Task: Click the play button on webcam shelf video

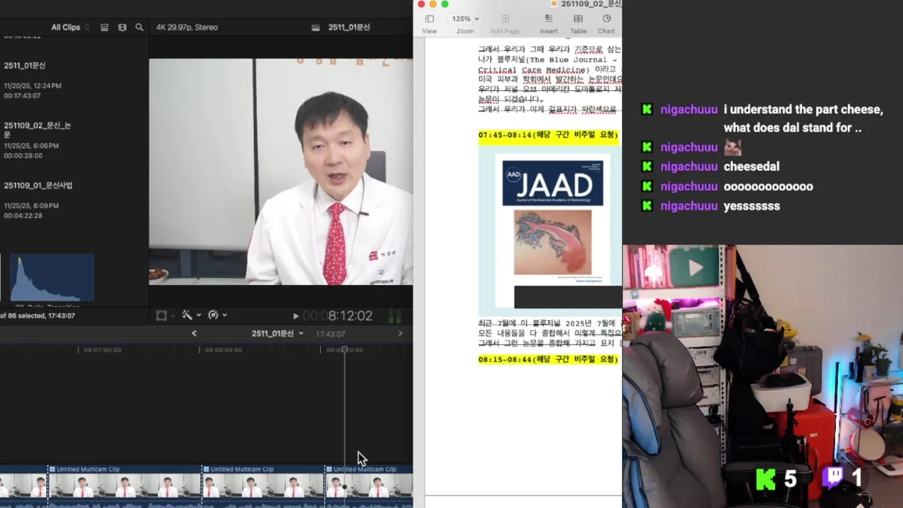Action: (x=696, y=268)
